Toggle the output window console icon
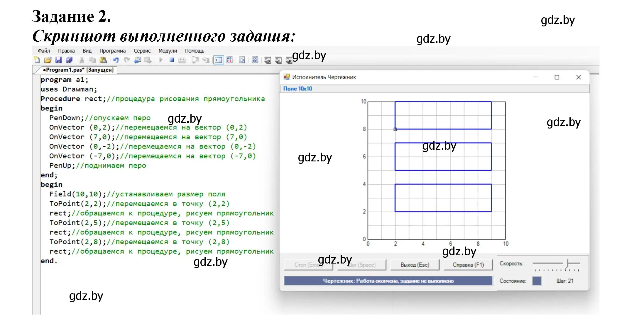Viewport: 617px width, 319px height. (219, 60)
